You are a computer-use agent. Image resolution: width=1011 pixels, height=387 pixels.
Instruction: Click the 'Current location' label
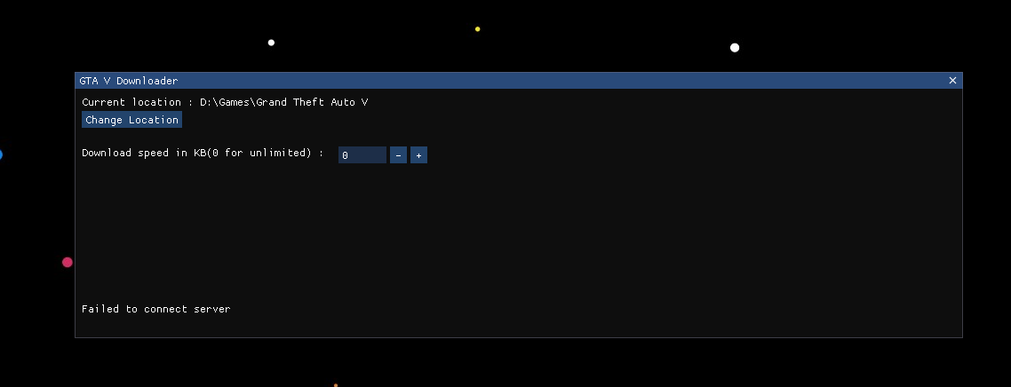point(131,102)
